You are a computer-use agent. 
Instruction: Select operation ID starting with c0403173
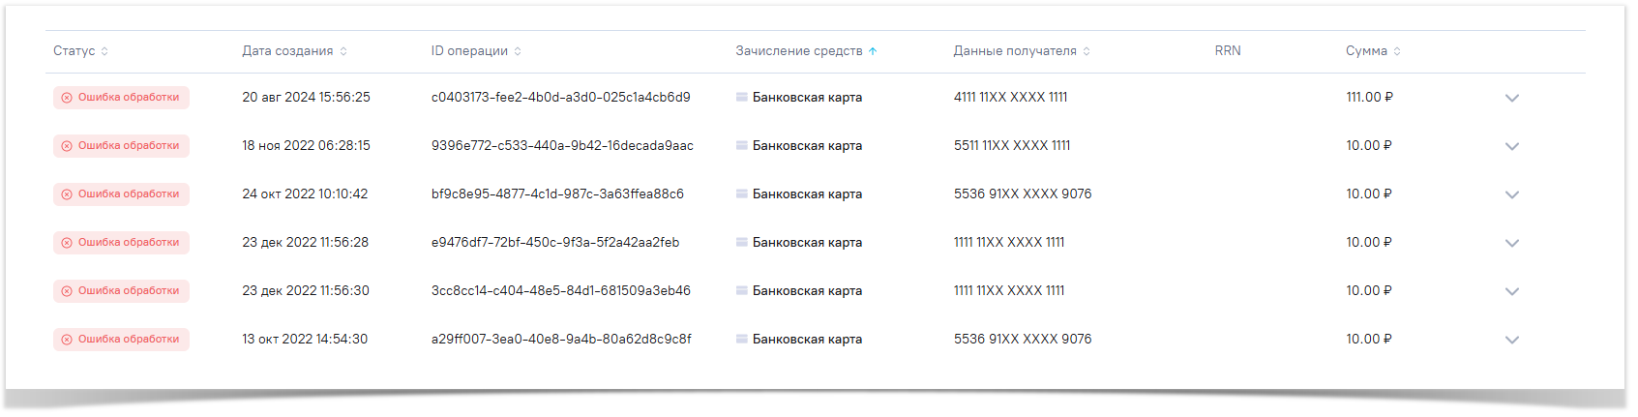point(560,98)
